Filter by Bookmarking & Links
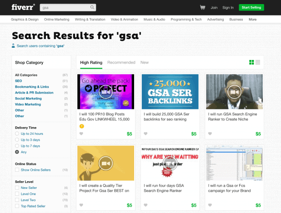The image size is (281, 213). pos(32,87)
